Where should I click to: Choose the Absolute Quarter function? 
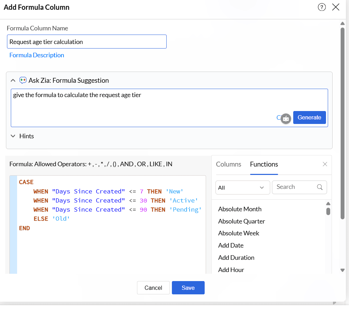(242, 221)
